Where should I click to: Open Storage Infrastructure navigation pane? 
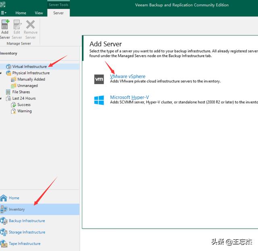click(x=27, y=232)
